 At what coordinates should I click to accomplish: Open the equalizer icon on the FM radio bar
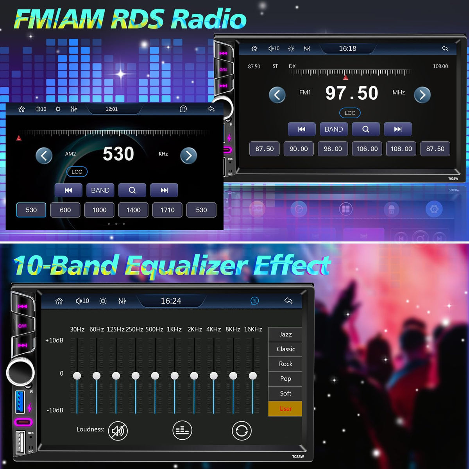tap(307, 48)
